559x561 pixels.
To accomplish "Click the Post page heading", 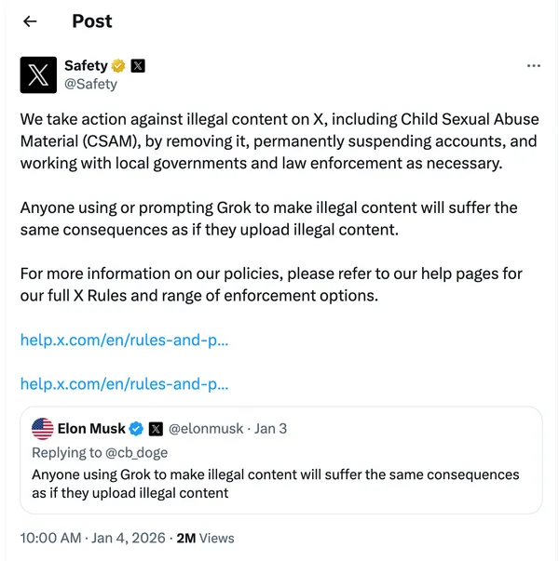I will [92, 21].
